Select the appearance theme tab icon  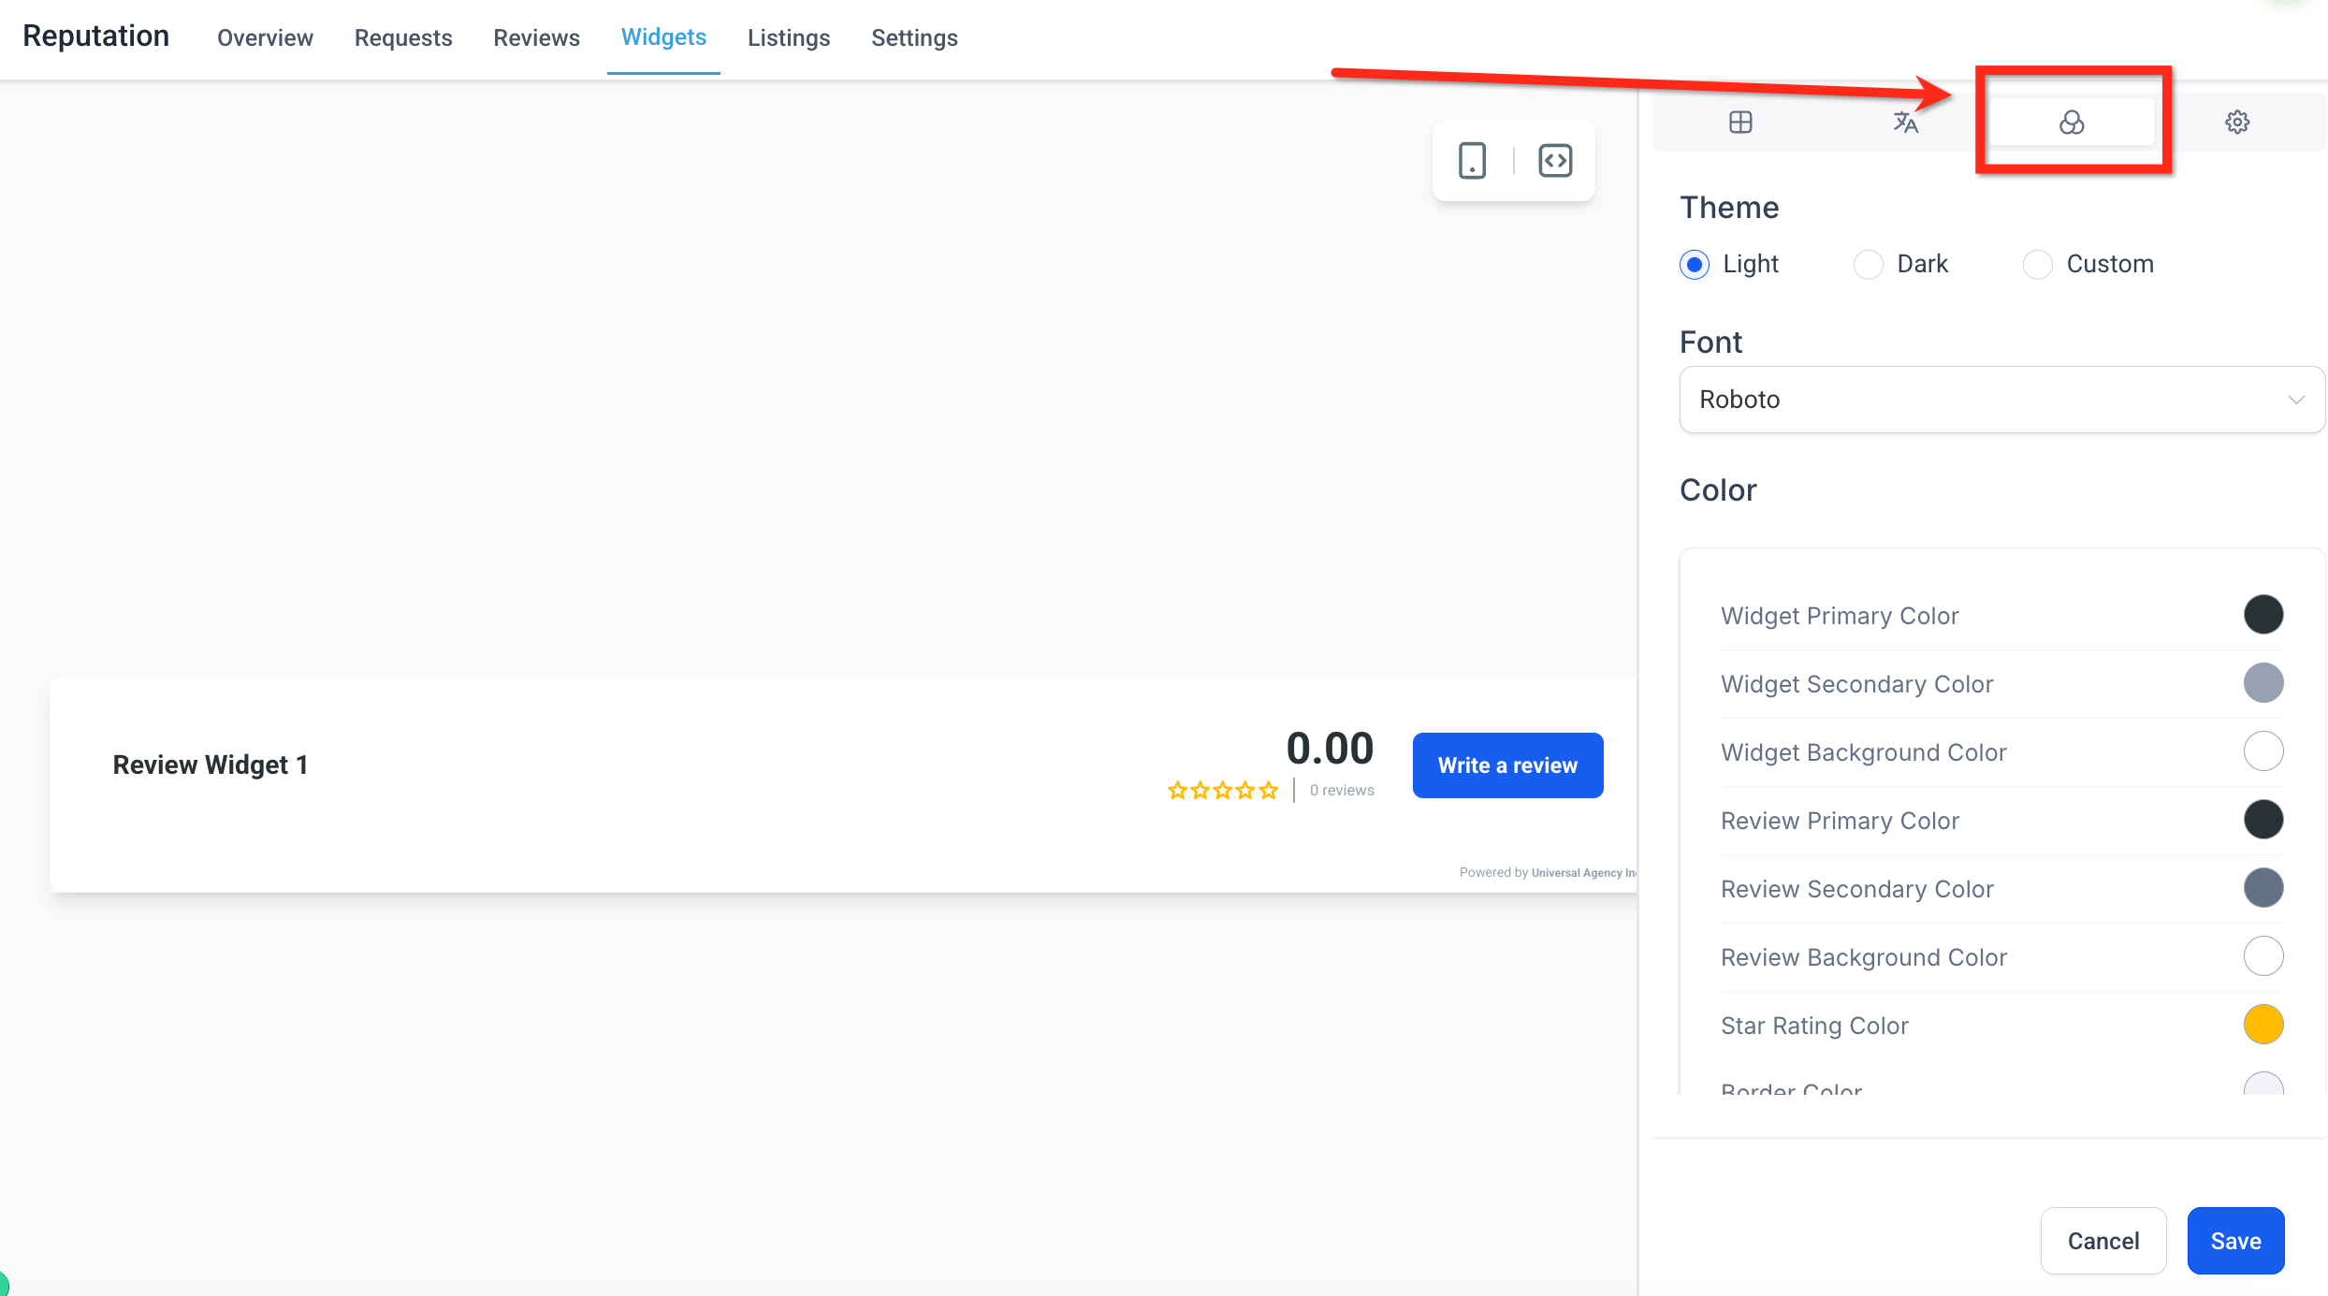(x=2072, y=123)
